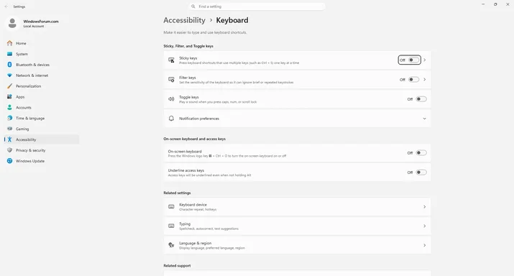Open Bluetooth & devices section
Image resolution: width=514 pixels, height=276 pixels.
[42, 65]
